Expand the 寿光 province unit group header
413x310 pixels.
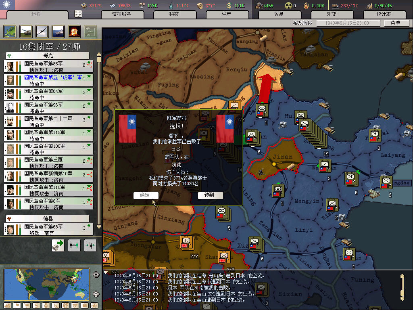pyautogui.click(x=48, y=55)
